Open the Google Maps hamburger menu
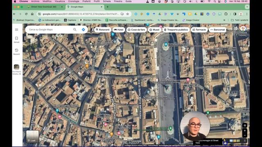Screen dimensions: 262x147 [16, 29]
